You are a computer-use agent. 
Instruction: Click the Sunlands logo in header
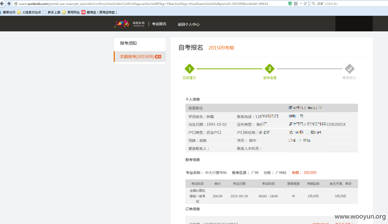(130, 24)
